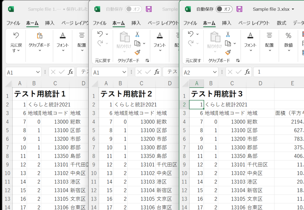Open the Sample file 3.xlsx title dropdown

[293, 9]
